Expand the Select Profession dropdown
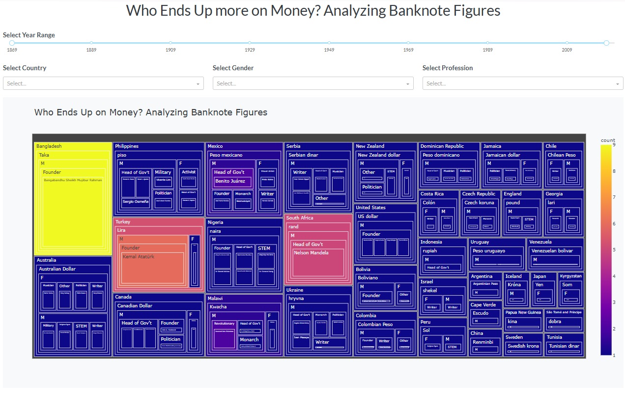625x410 pixels. point(522,83)
